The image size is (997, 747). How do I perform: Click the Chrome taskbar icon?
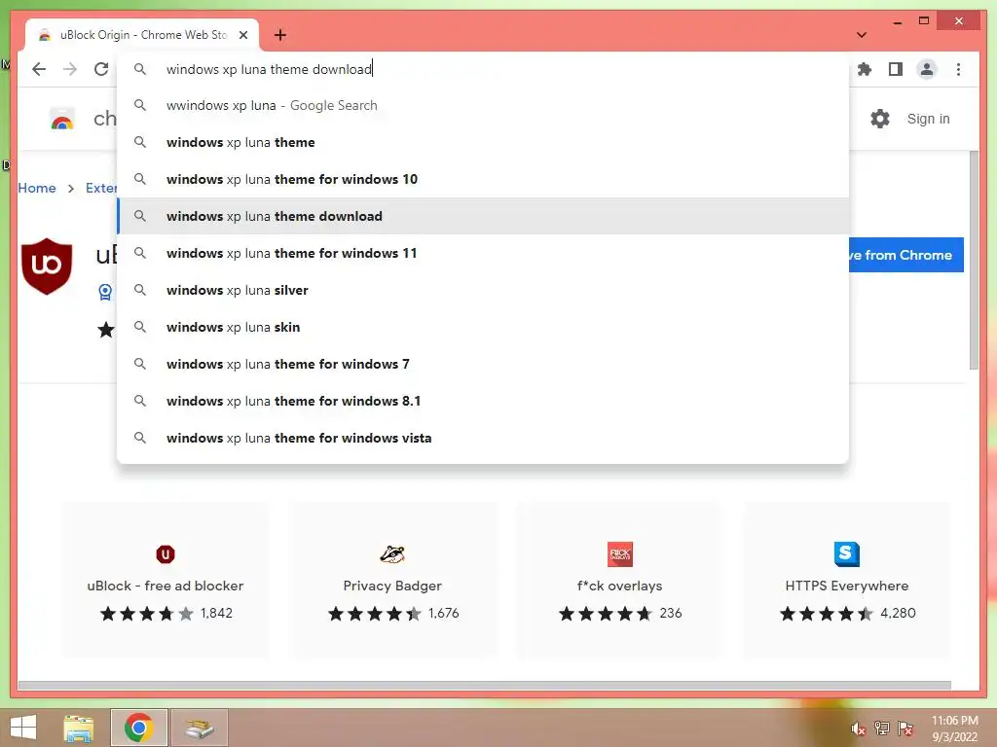pyautogui.click(x=138, y=728)
